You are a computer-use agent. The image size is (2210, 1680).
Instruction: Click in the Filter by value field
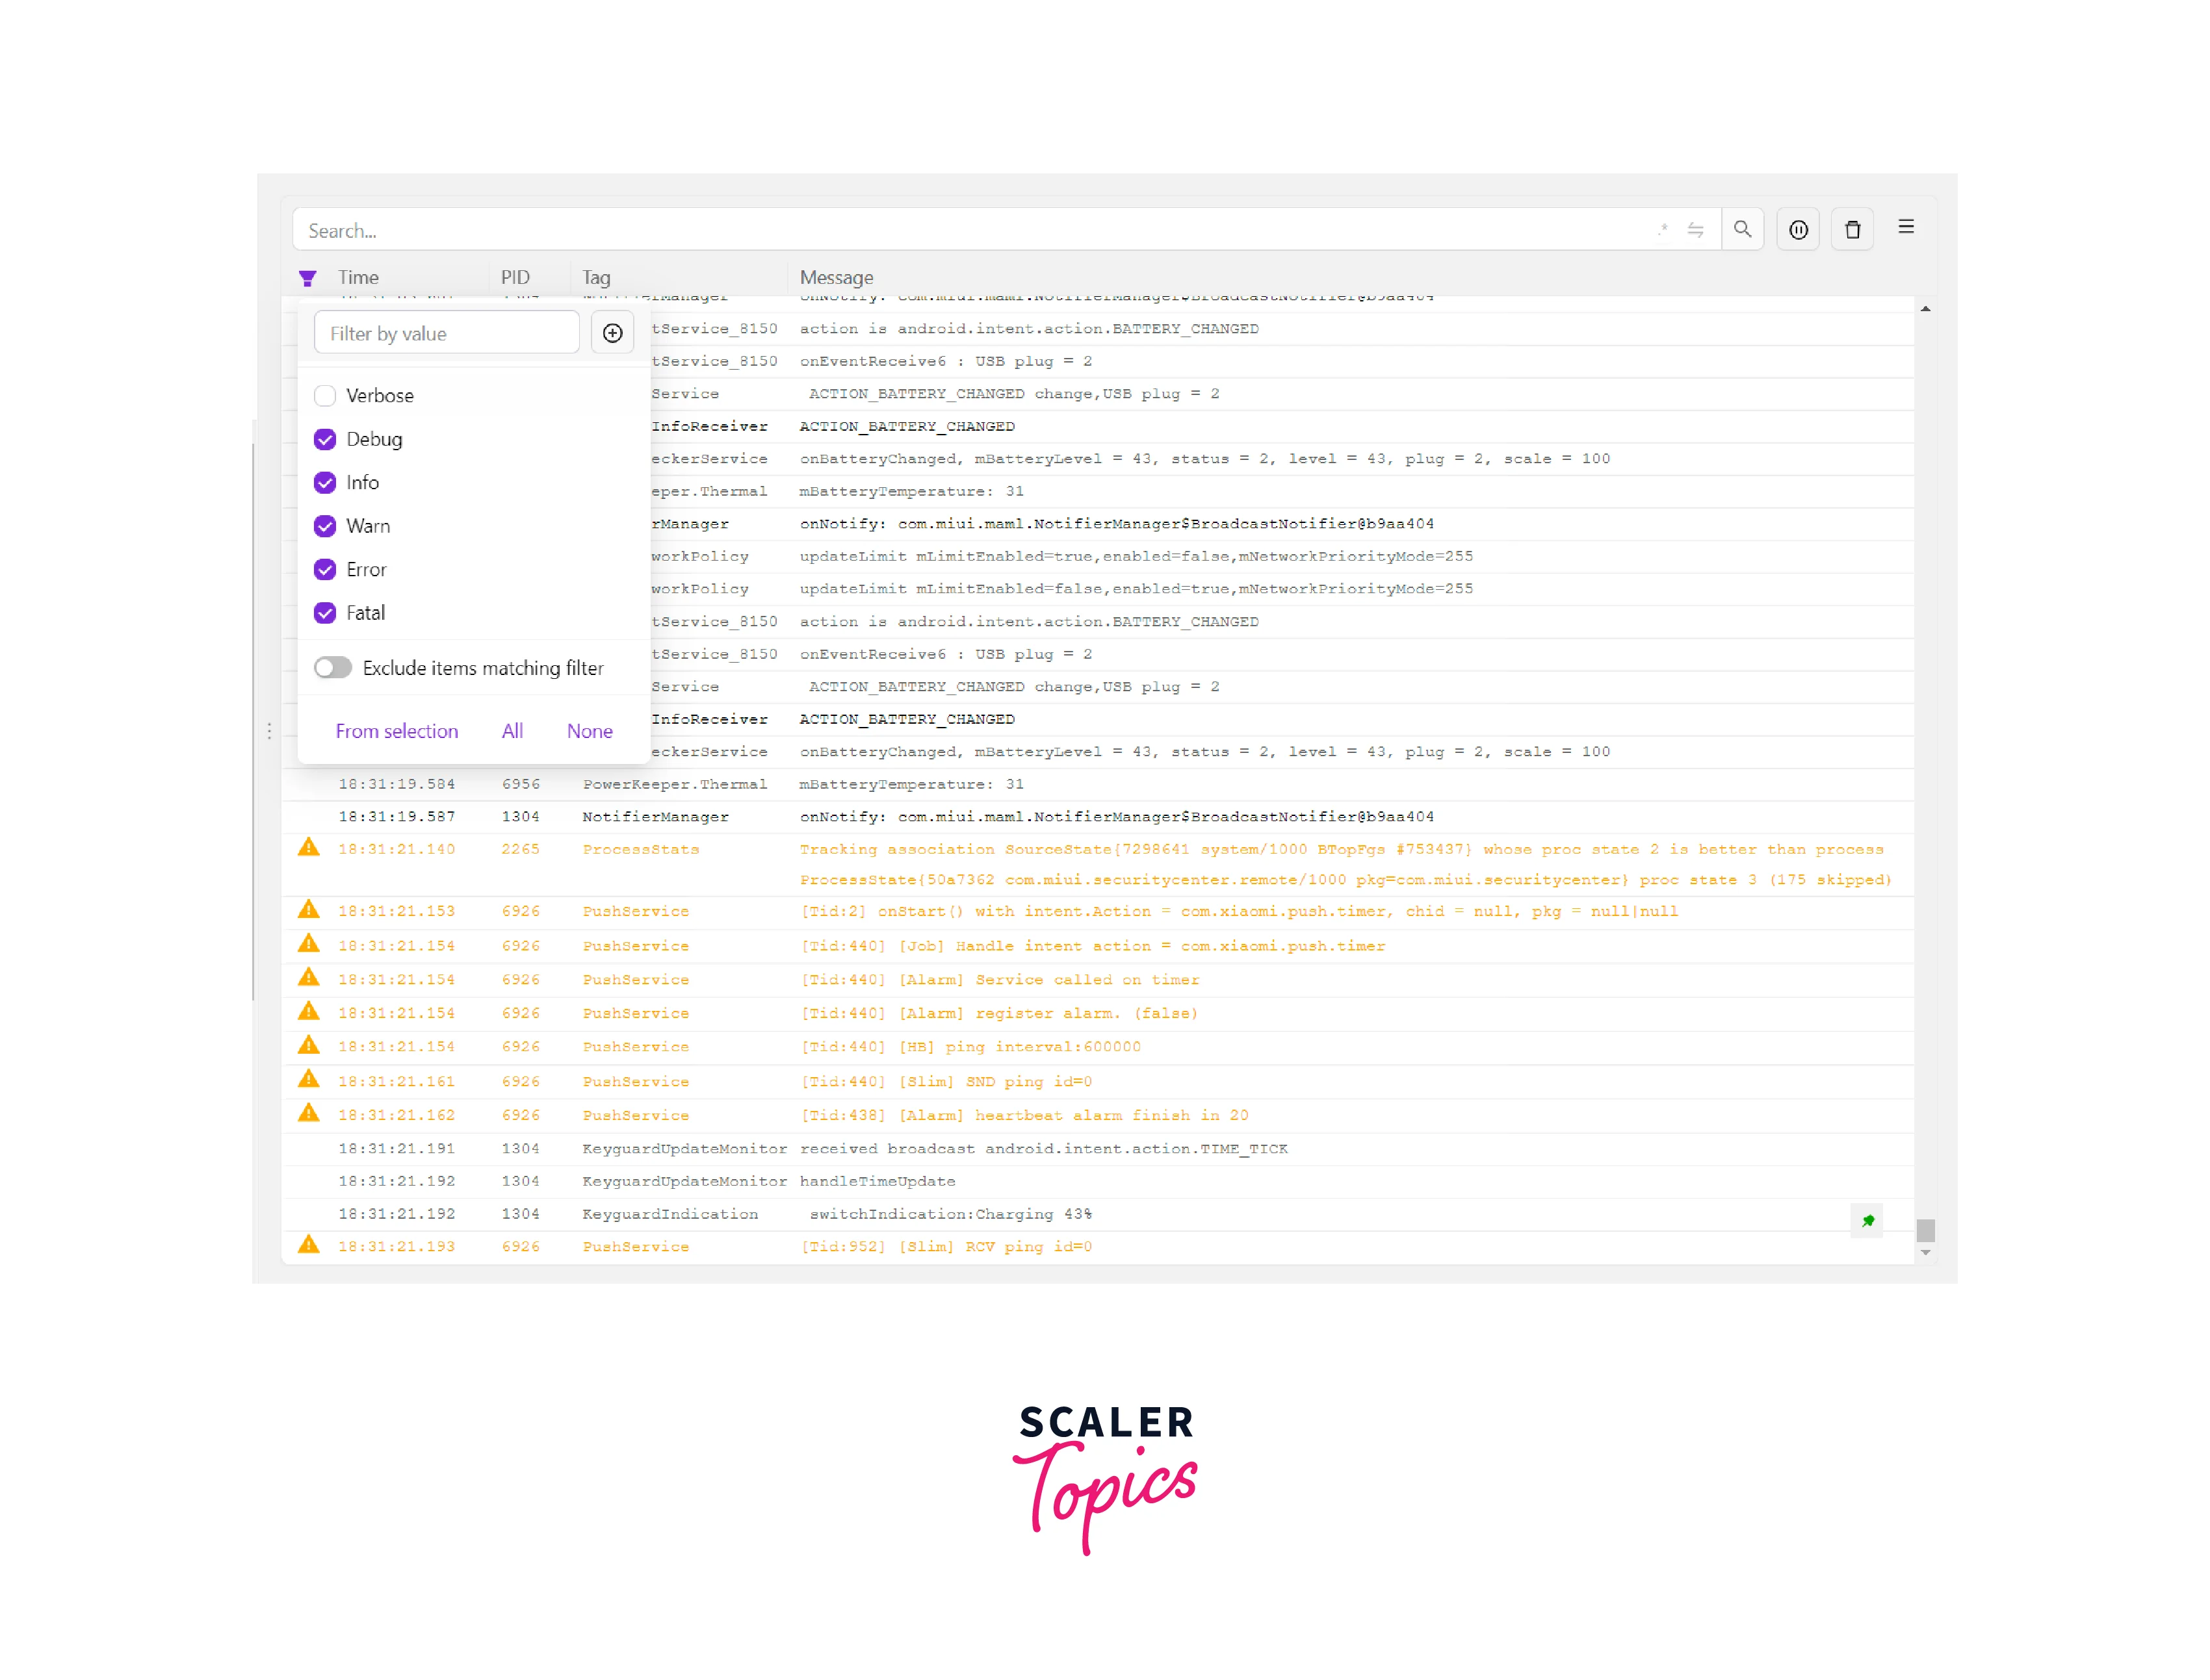point(446,333)
